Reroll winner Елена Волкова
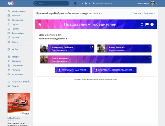The width and height of the screenshot is (165, 126). 149,47
